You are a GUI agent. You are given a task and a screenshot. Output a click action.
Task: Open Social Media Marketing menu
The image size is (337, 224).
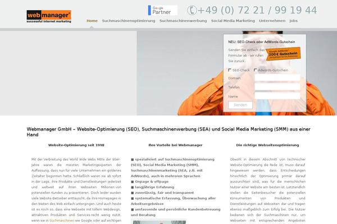pos(233,21)
